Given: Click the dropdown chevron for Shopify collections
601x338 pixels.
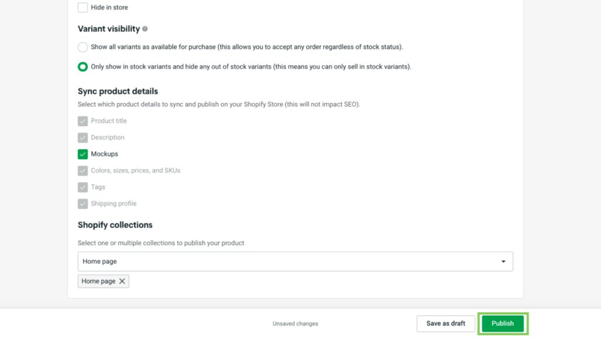Looking at the screenshot, I should (x=504, y=261).
